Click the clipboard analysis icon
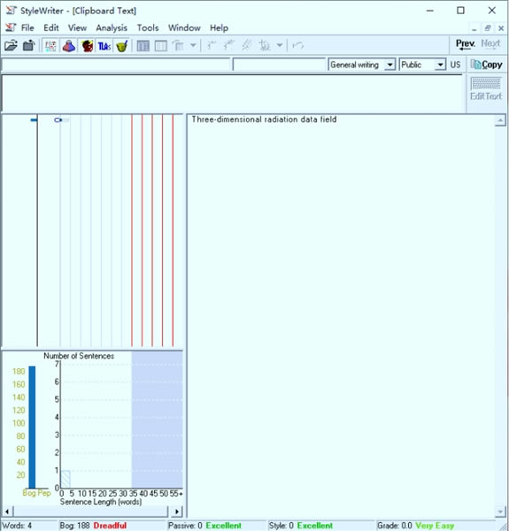 point(29,45)
